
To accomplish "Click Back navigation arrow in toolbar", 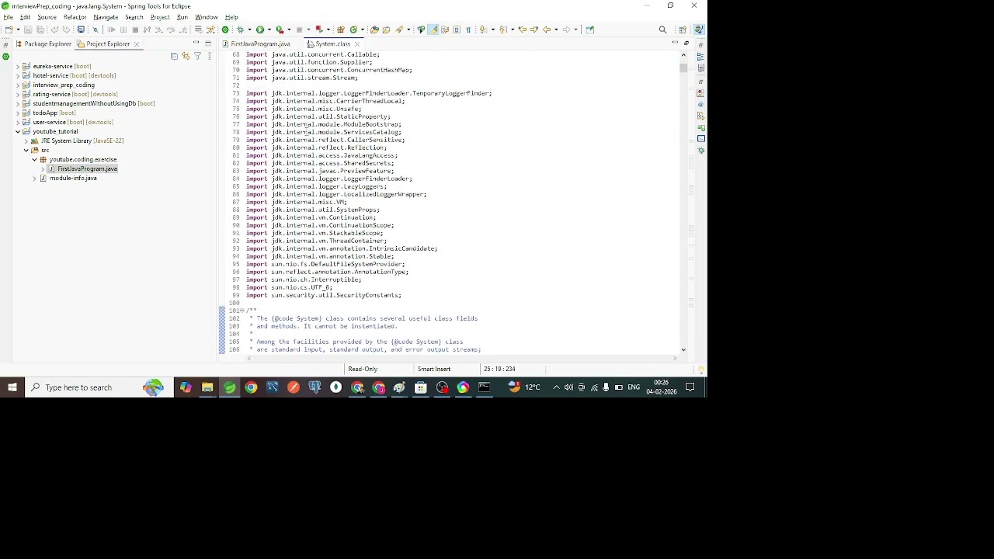I will coord(547,30).
